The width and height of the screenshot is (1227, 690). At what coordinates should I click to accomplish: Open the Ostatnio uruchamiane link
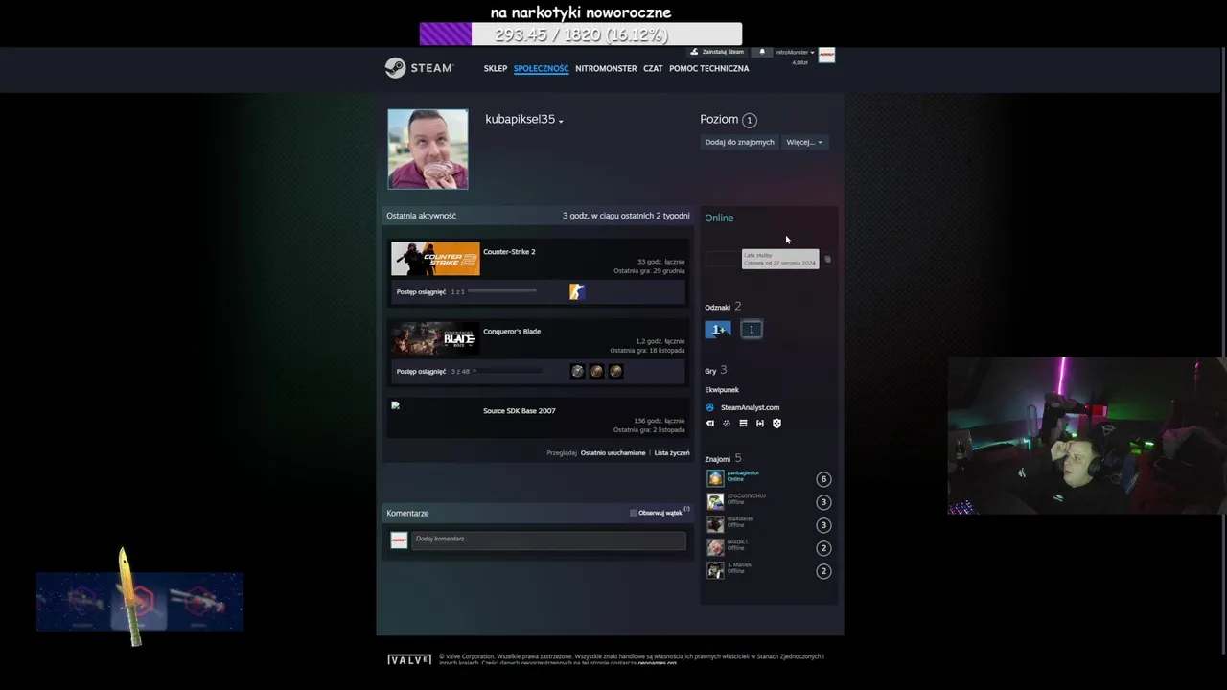point(613,452)
